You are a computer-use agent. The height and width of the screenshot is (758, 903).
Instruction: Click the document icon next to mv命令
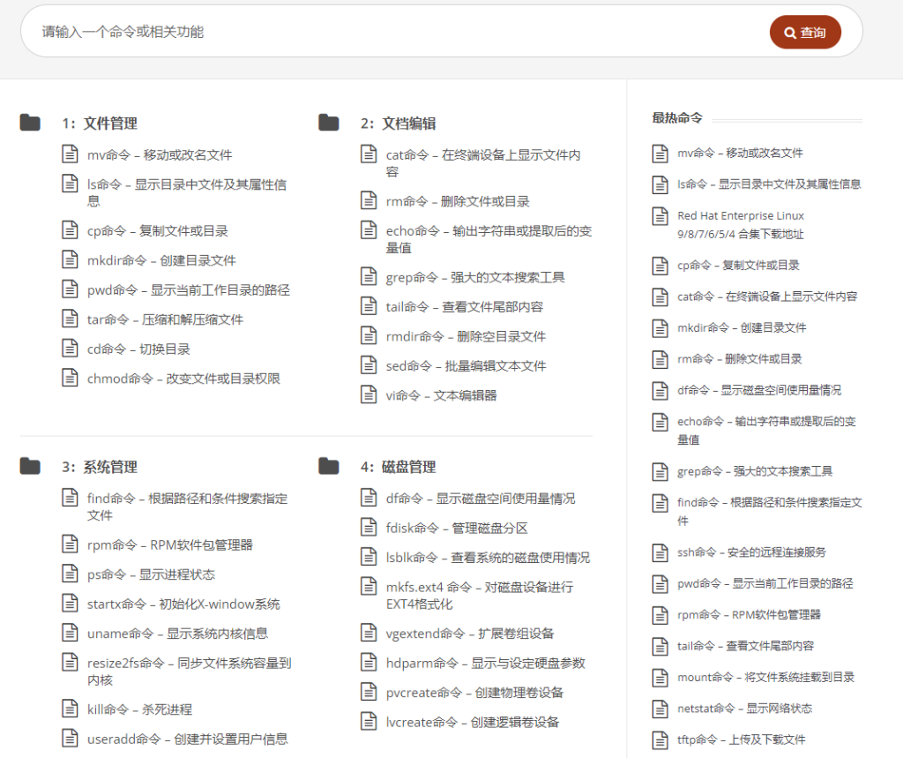pos(71,154)
